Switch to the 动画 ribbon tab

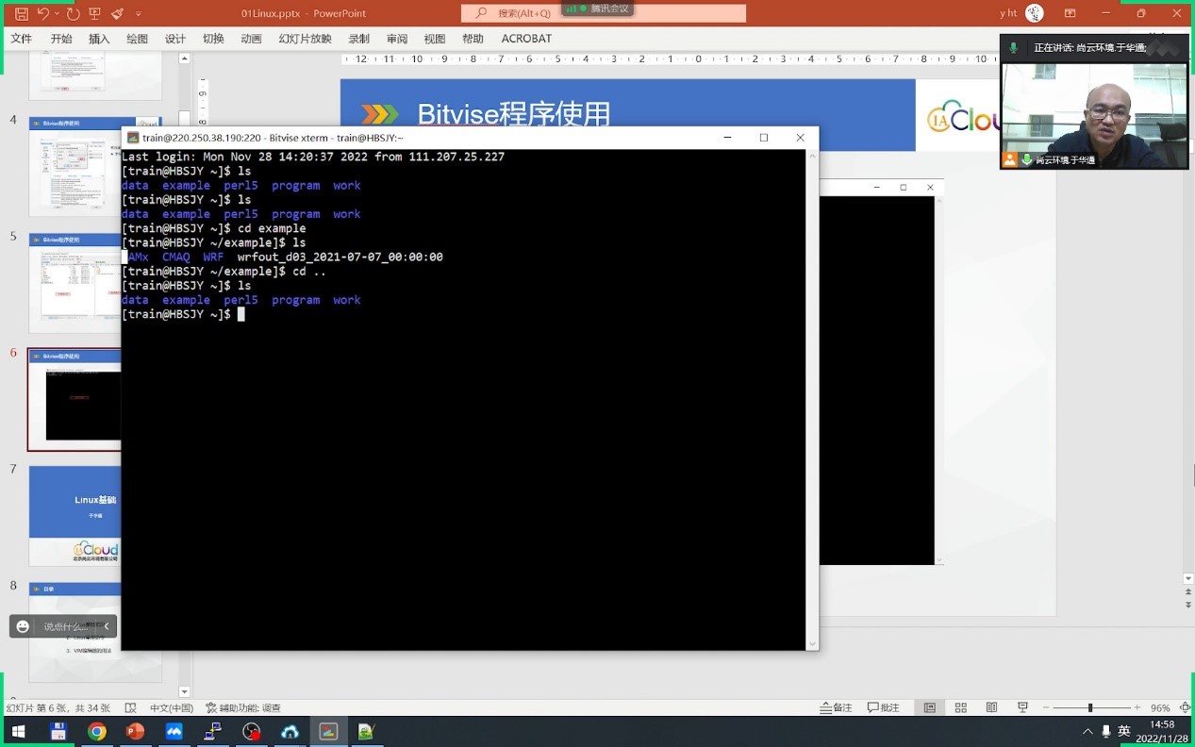[x=251, y=39]
